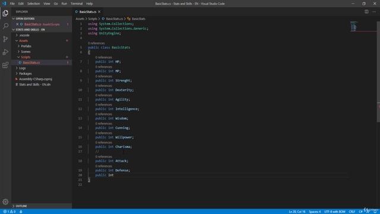Click the VS Code logo in title bar
Image resolution: width=380 pixels, height=214 pixels.
click(x=4, y=4)
